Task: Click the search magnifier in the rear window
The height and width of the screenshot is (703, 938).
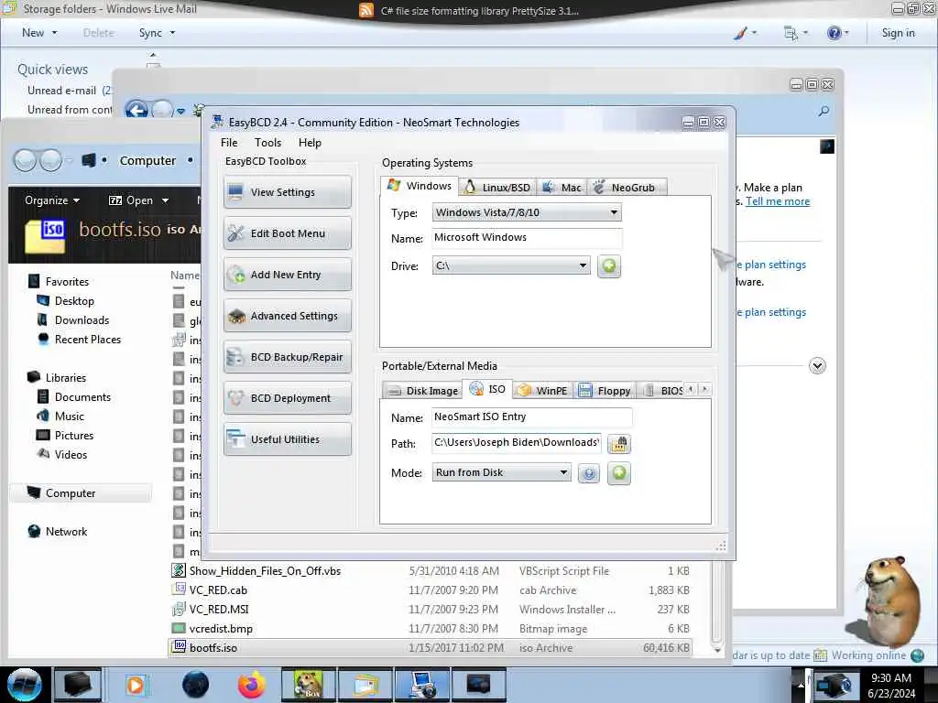Action: (823, 111)
